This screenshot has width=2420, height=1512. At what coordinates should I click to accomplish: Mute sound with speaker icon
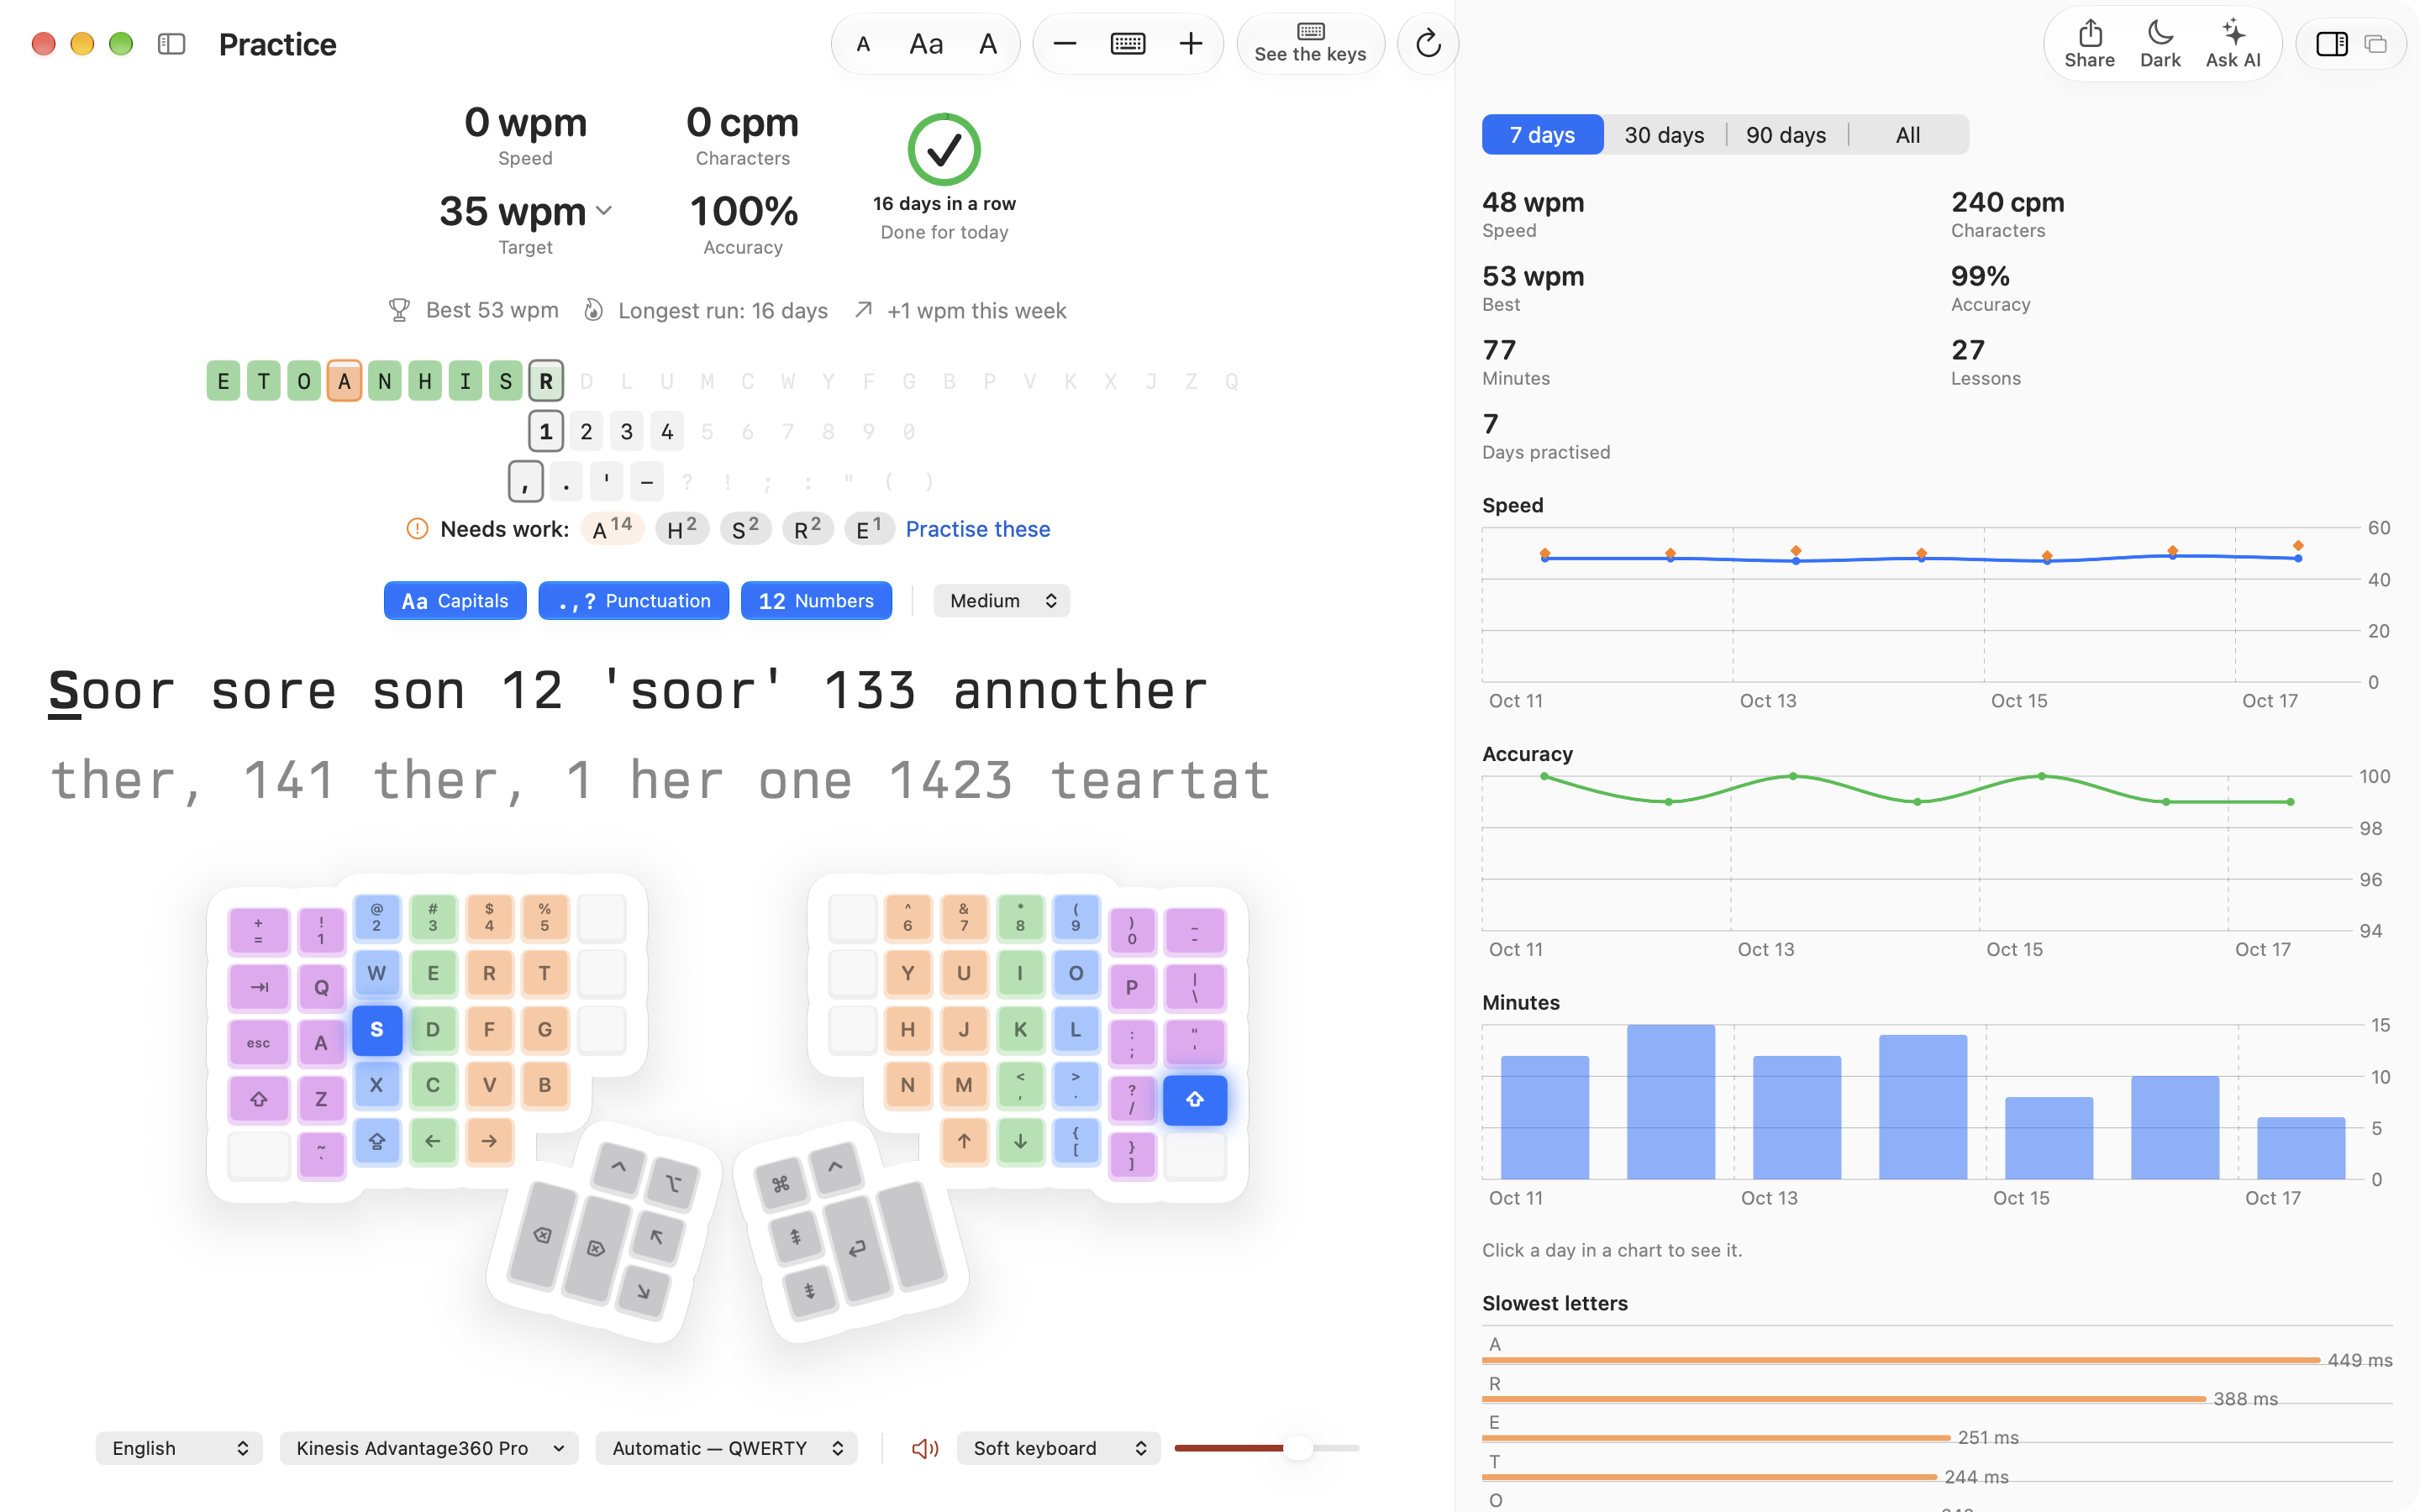pyautogui.click(x=925, y=1448)
